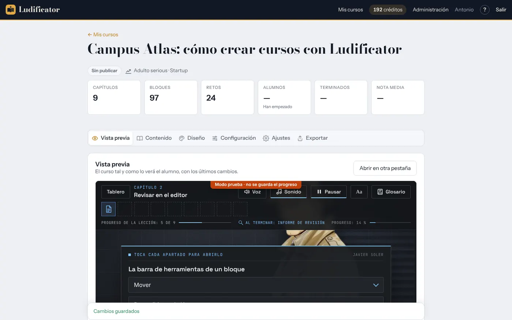Expand the Mover accordion section

(x=256, y=285)
